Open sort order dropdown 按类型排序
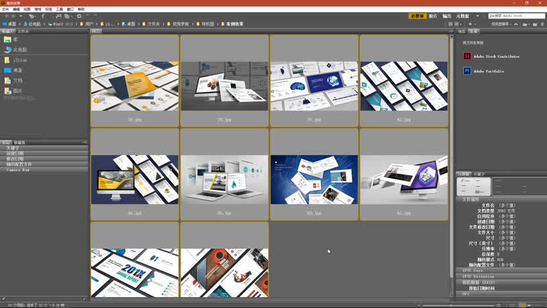 501,24
